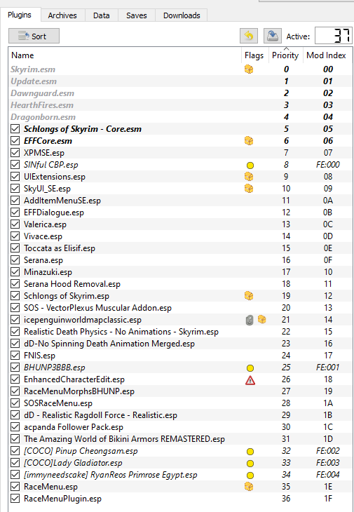Image resolution: width=354 pixels, height=512 pixels.
Task: Click SINful CBP.esp yellow light flag
Action: point(250,166)
